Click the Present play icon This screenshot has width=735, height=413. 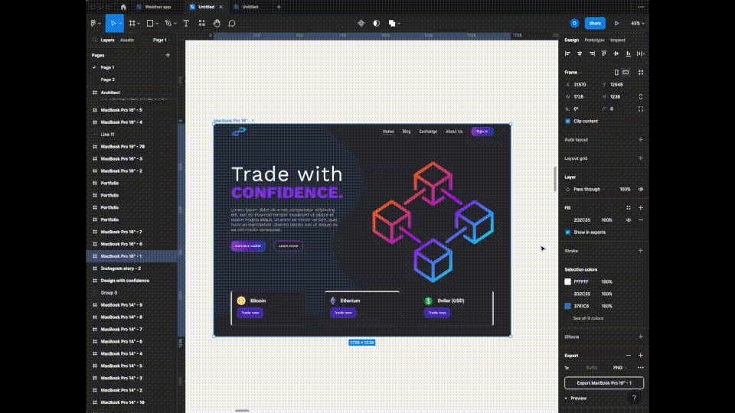pos(617,23)
